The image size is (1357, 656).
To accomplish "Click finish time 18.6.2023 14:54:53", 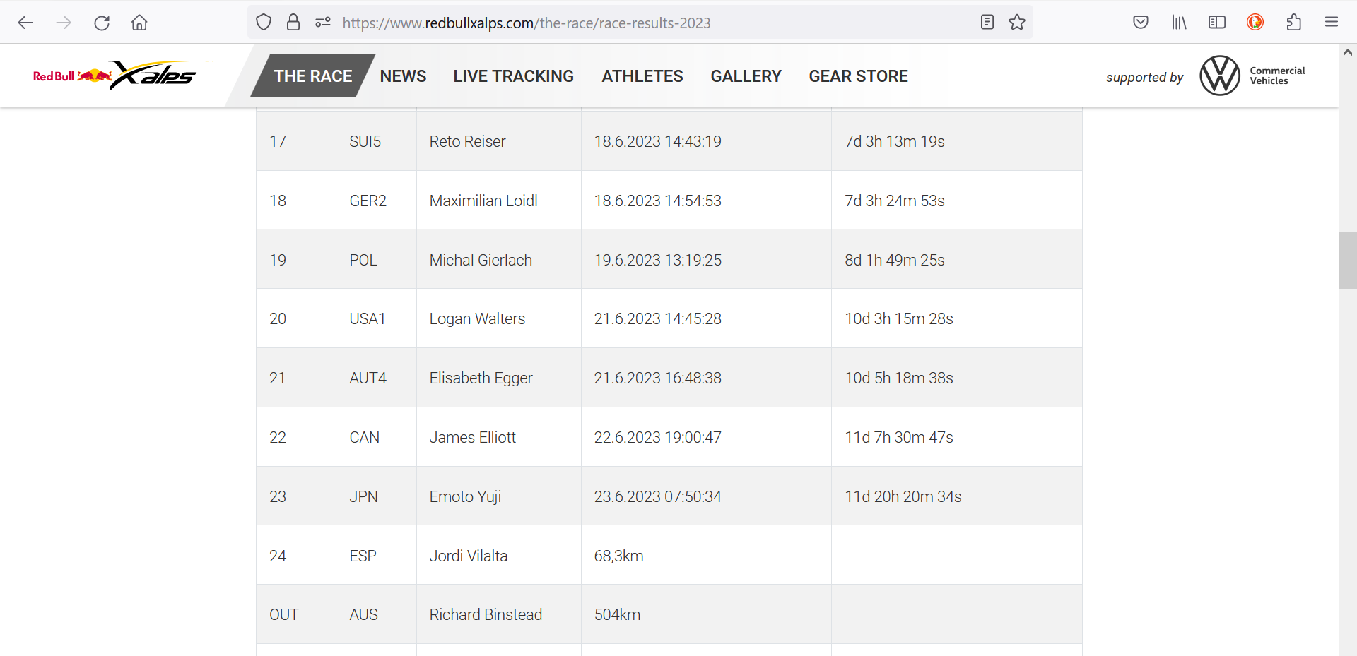I will (657, 201).
